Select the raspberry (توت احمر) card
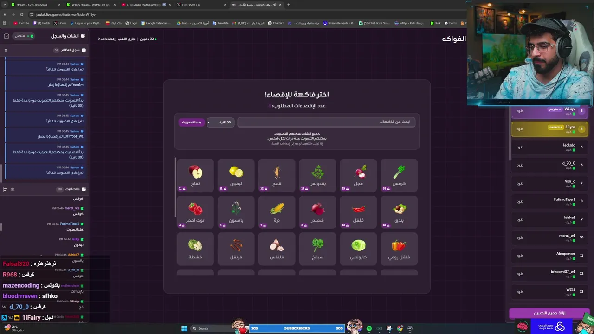This screenshot has width=594, height=334. (x=195, y=212)
